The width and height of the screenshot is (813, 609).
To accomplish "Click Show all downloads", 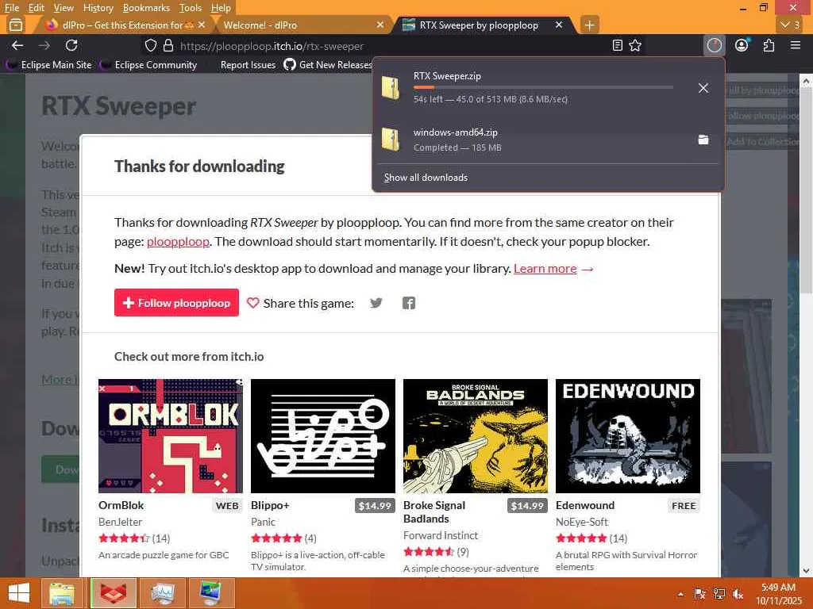I will click(x=426, y=178).
